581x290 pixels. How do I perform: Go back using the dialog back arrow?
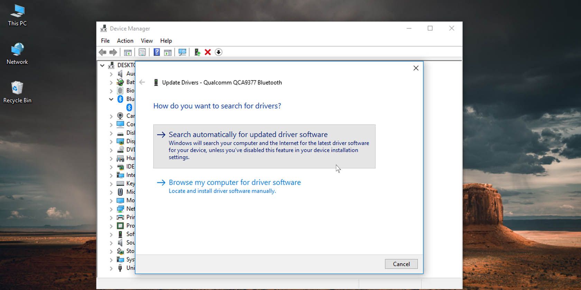click(x=142, y=82)
